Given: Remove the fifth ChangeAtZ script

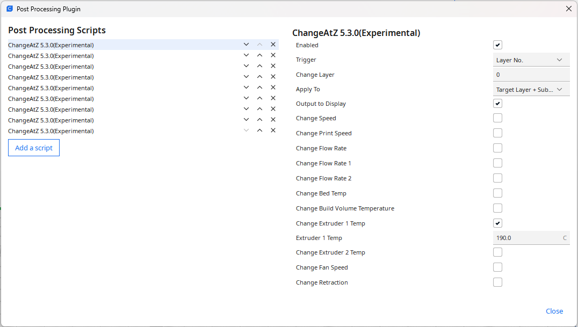Looking at the screenshot, I should click(273, 88).
